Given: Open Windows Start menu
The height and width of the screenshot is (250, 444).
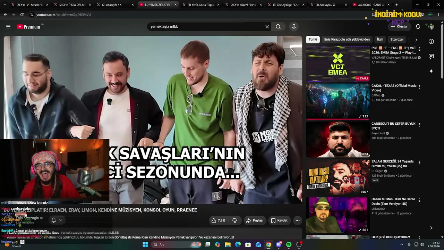Looking at the screenshot, I should [145, 244].
